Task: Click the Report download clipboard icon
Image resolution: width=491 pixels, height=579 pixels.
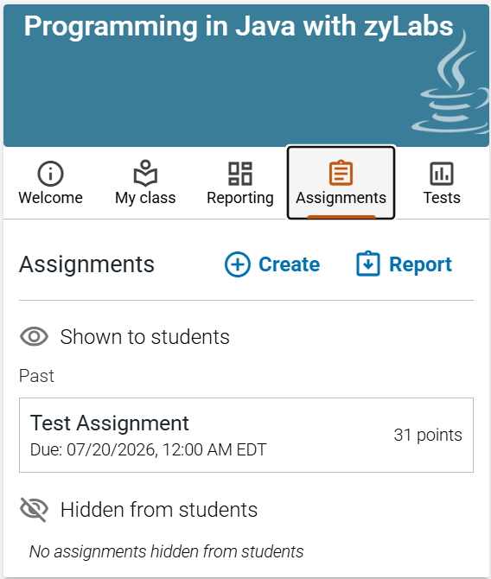Action: point(368,264)
